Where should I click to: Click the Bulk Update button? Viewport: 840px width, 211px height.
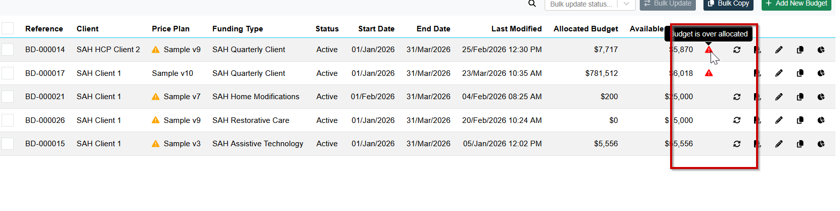coord(668,4)
